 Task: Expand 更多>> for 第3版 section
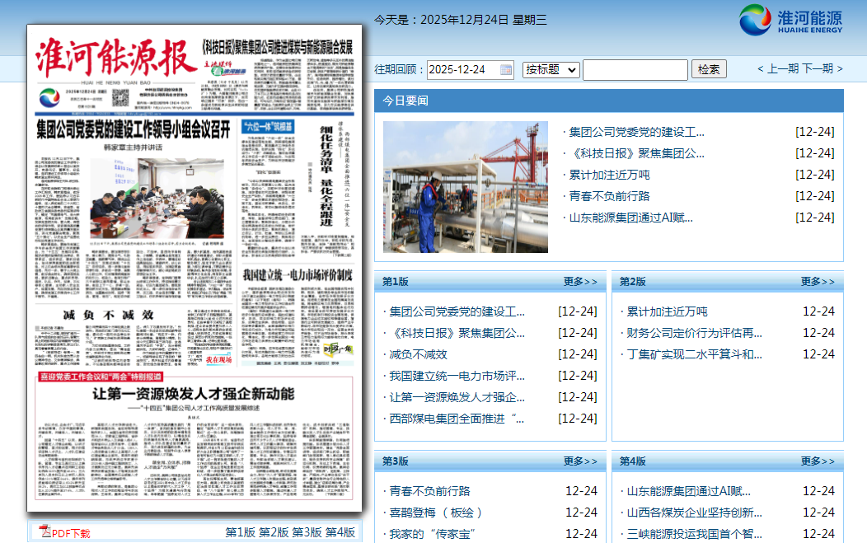[580, 461]
